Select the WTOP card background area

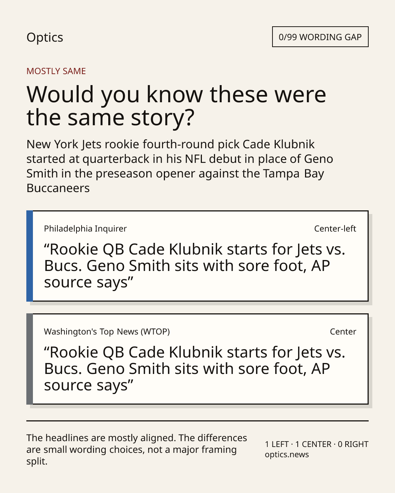(200, 359)
